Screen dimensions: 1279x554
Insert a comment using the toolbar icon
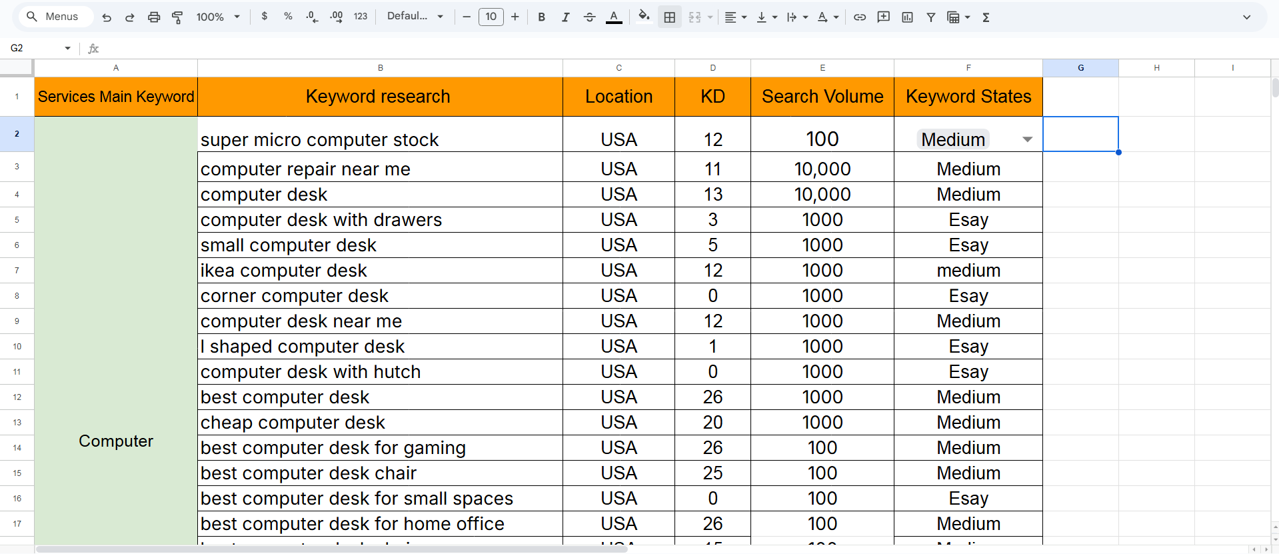(883, 17)
